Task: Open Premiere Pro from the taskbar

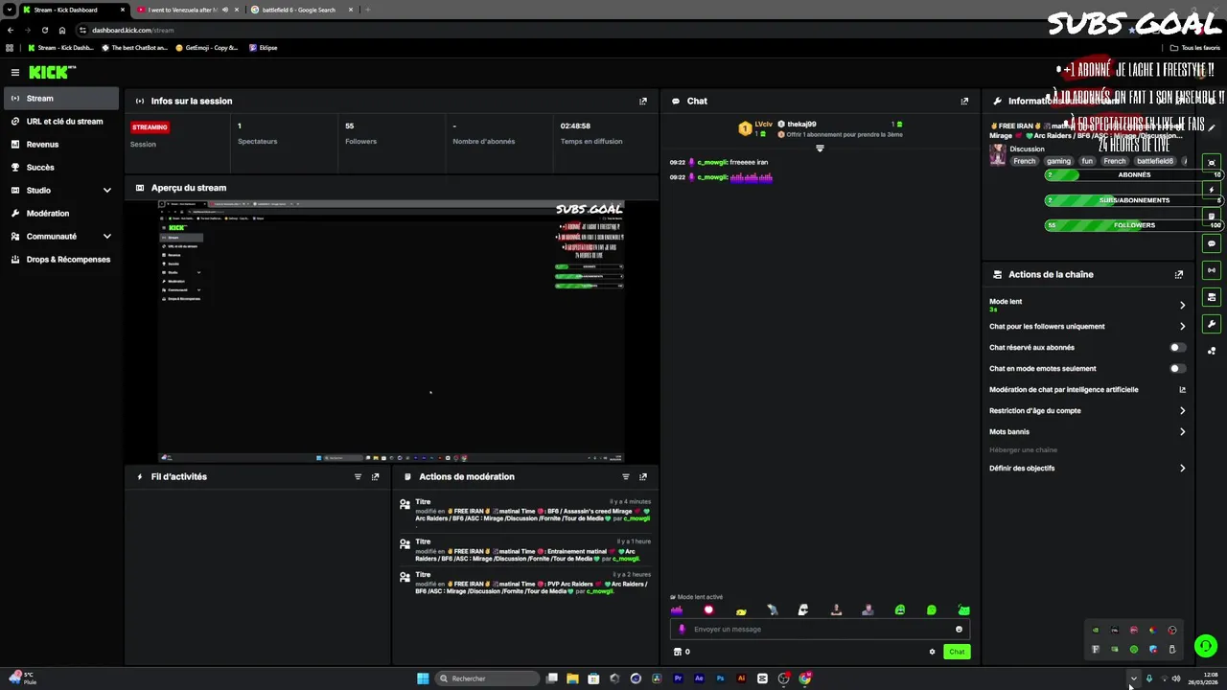Action: click(678, 678)
